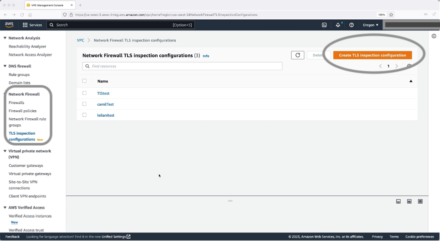Set split panel to full size icon

coord(420,201)
